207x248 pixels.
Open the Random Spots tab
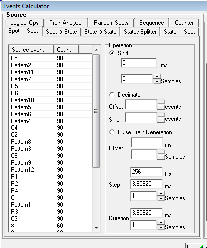111,23
